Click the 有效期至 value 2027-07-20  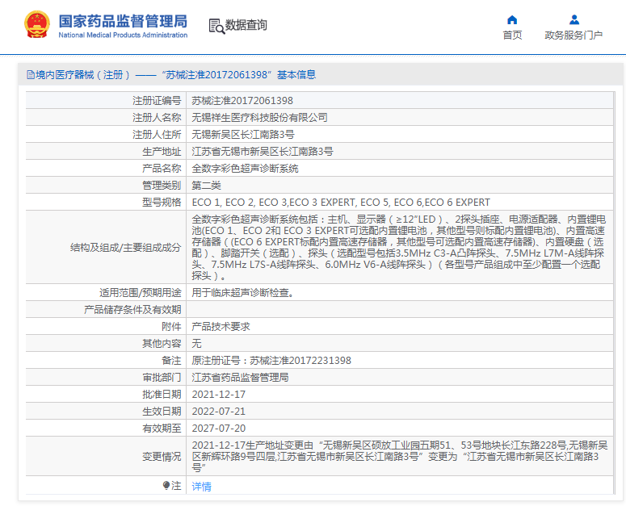coord(218,428)
